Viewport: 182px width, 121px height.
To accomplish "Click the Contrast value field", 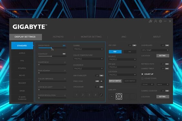I will pyautogui.click(x=64, y=54).
